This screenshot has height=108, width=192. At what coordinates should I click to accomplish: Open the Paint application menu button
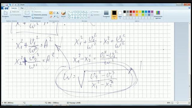(x=5, y=8)
